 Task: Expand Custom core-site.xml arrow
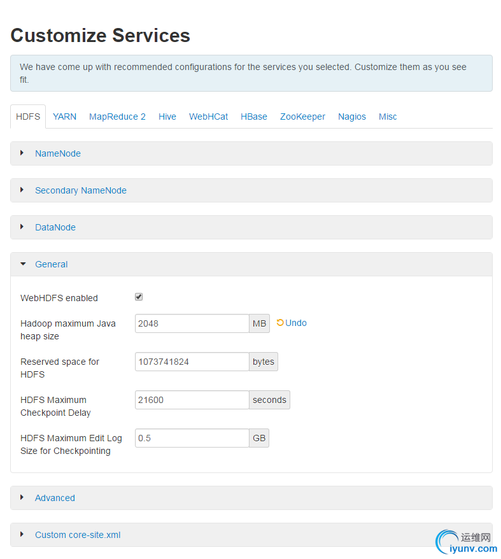click(22, 534)
